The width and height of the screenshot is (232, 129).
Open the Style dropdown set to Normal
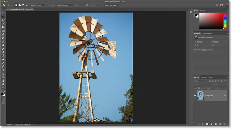pos(68,5)
